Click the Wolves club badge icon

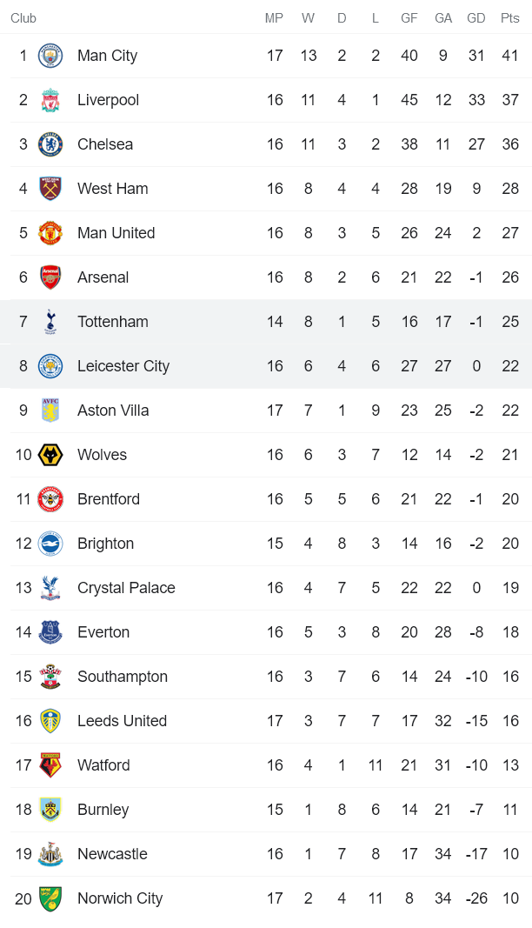point(50,455)
